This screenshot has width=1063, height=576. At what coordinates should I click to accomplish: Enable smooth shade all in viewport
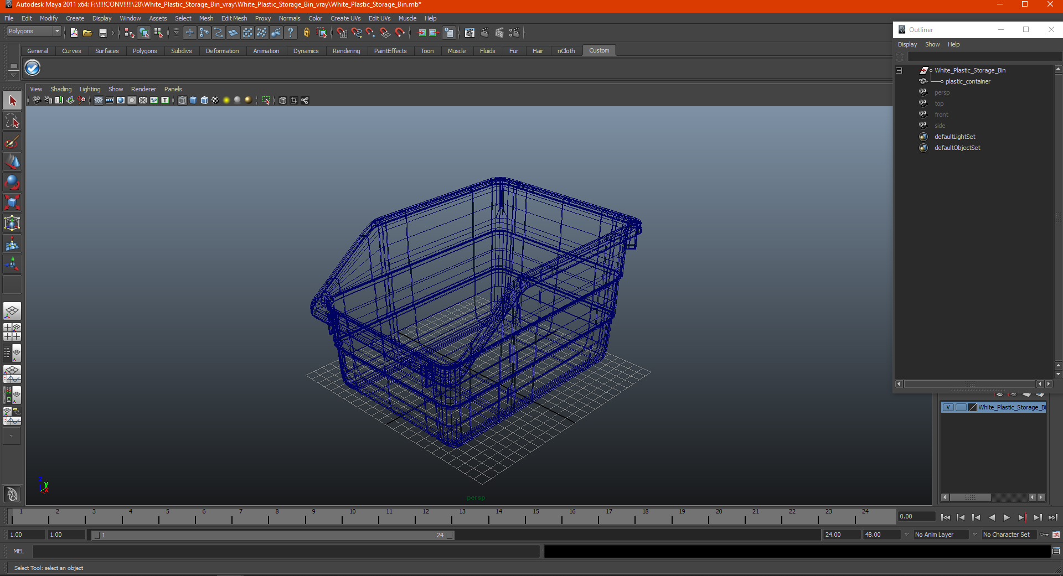(193, 100)
